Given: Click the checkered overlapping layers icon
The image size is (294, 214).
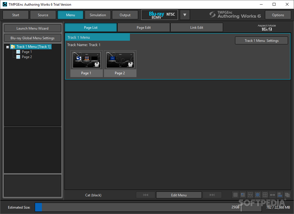Looking at the screenshot, I should tap(287, 195).
